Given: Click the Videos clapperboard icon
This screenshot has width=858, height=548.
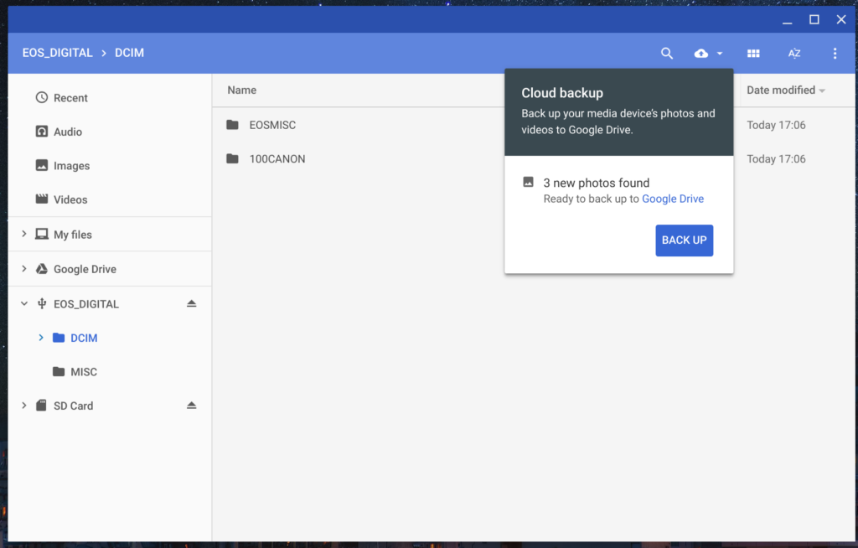Looking at the screenshot, I should 42,199.
